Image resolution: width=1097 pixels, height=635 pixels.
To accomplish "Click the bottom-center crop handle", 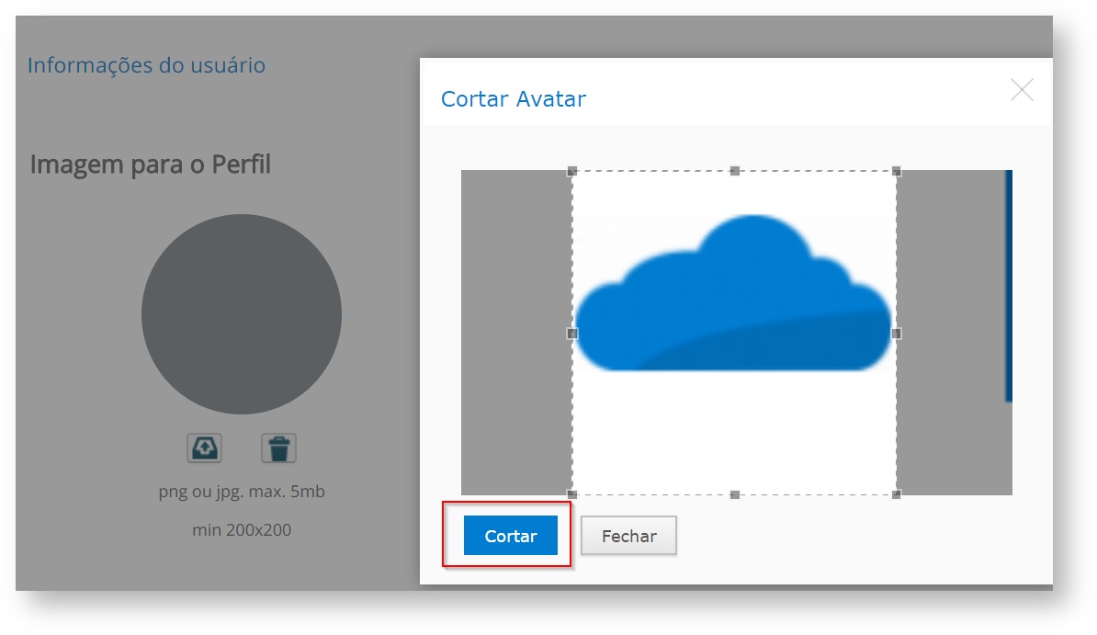I will (734, 494).
